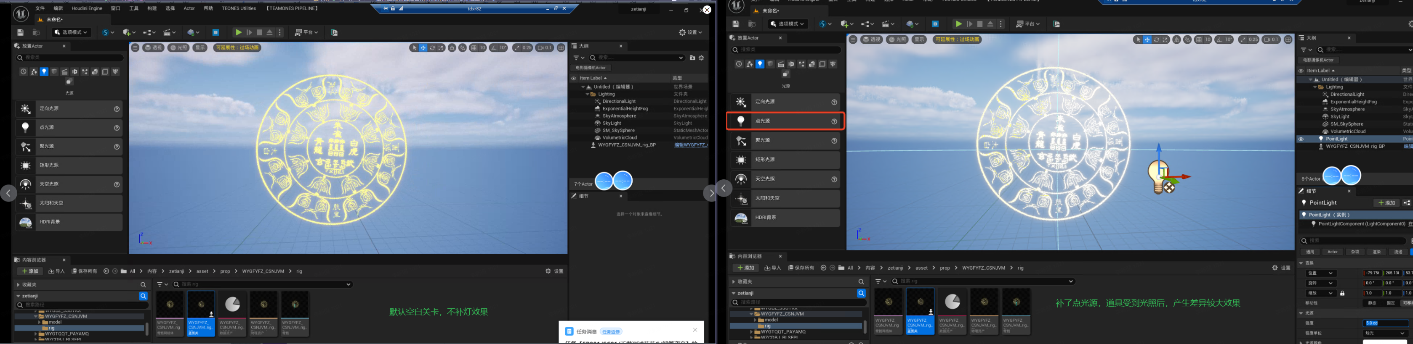Click help icon beside 聚光源 in left panel
This screenshot has width=1413, height=344.
tap(117, 147)
